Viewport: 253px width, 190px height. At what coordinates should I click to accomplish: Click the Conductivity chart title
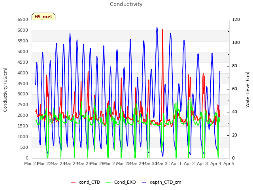[x=126, y=4]
